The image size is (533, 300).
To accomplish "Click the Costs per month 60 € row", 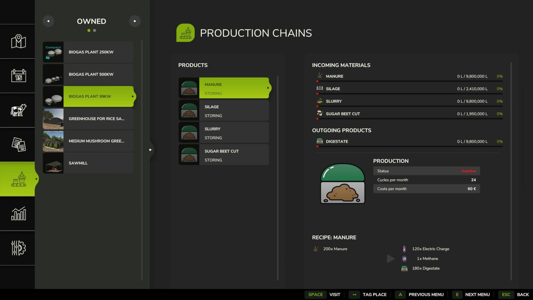I will 426,189.
